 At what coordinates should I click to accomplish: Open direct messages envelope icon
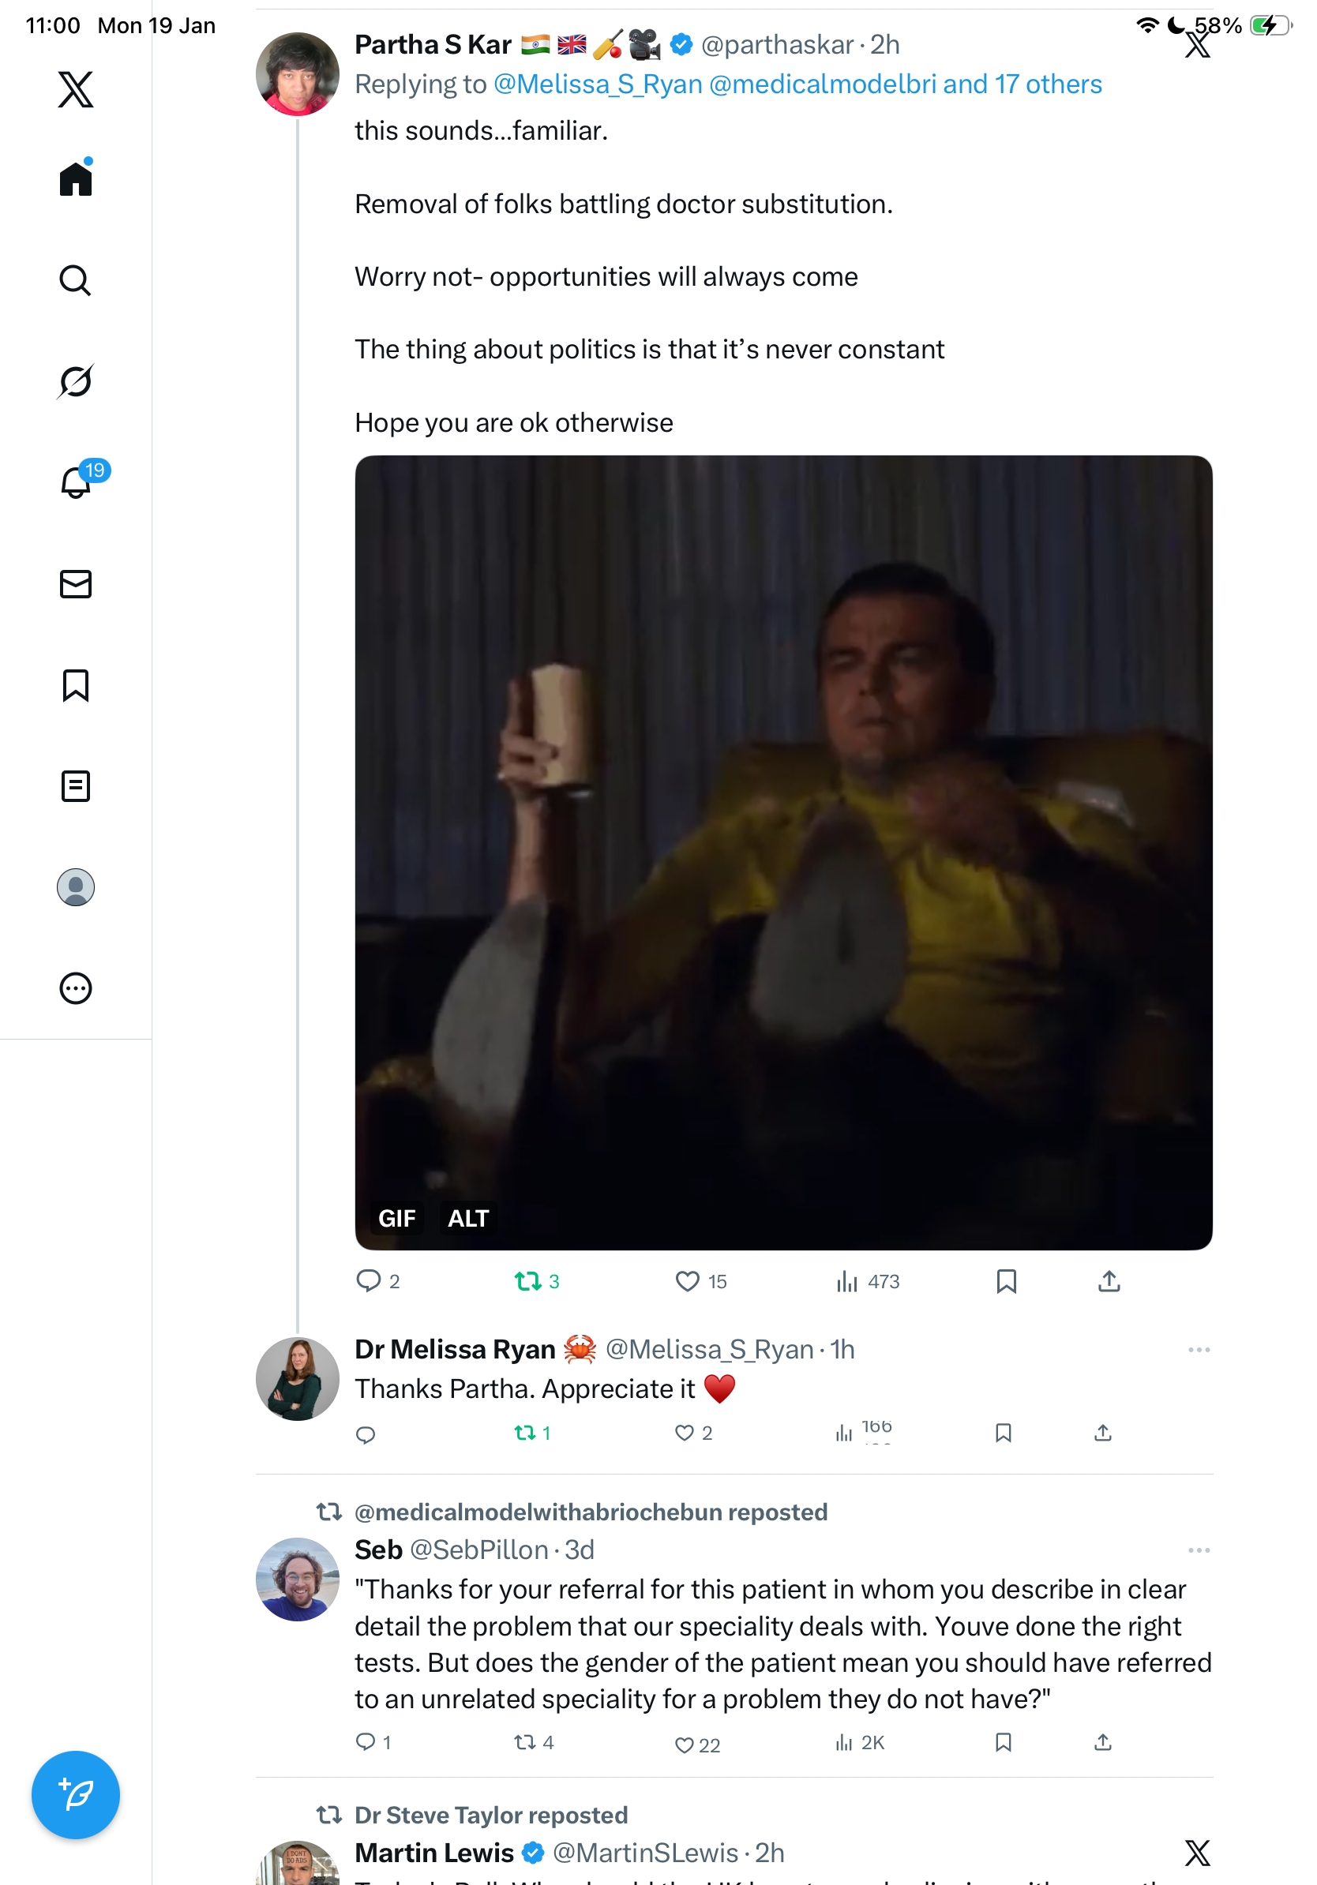point(76,583)
